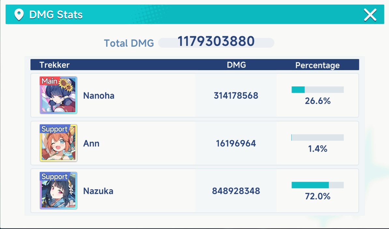Click the red Main badge on Nanoha
Viewport: 389px width, 229px height.
pyautogui.click(x=50, y=81)
